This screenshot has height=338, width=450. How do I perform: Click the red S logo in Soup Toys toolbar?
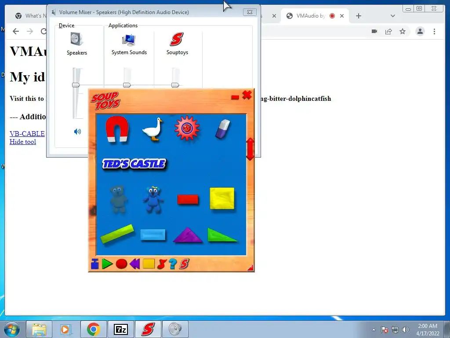(x=184, y=264)
